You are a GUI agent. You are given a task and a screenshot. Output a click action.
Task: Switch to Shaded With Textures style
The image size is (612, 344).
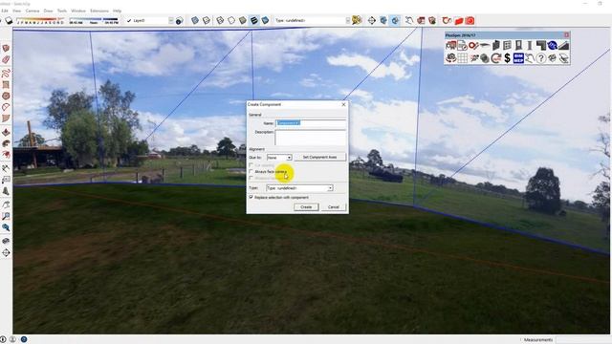(254, 20)
